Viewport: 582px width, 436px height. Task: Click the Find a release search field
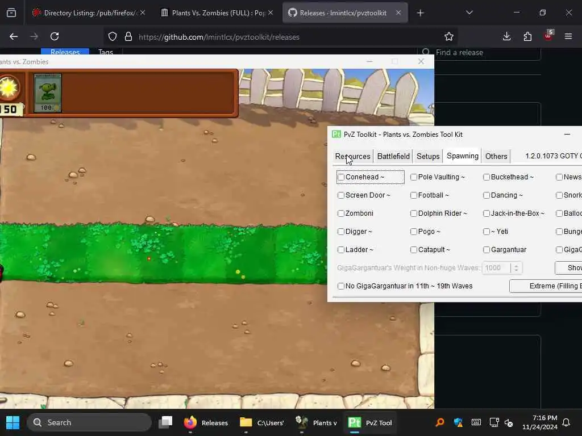point(479,53)
